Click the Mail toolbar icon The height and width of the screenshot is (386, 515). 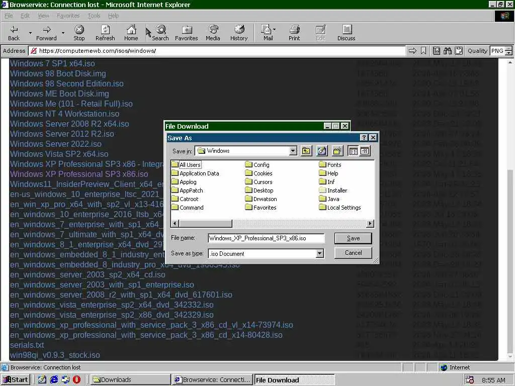(266, 33)
